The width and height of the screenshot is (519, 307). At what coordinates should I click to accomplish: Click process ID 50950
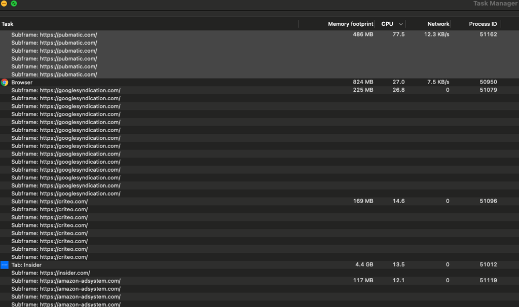coord(488,82)
